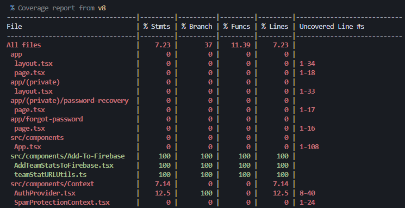Viewport: 405px width, 208px height.
Task: Click the 100 functions value for src/components/Add-To-Firebase
Action: click(x=244, y=156)
